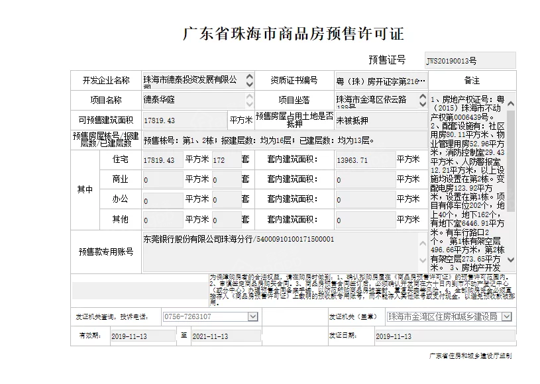
Task: Click 发证日期 field 2019-11-13
Action: click(x=445, y=336)
